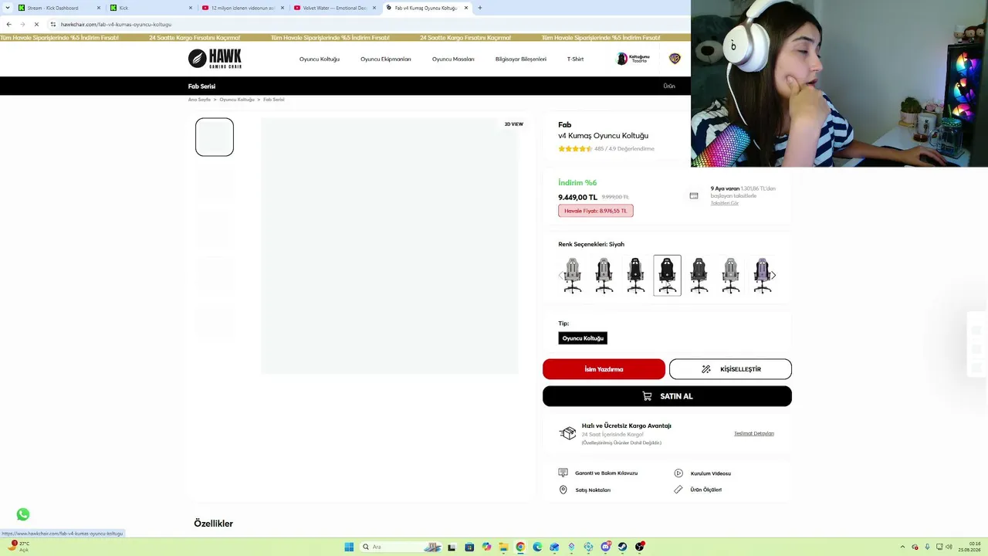The height and width of the screenshot is (556, 988).
Task: Open the Teslimat Detayları link
Action: click(x=754, y=433)
